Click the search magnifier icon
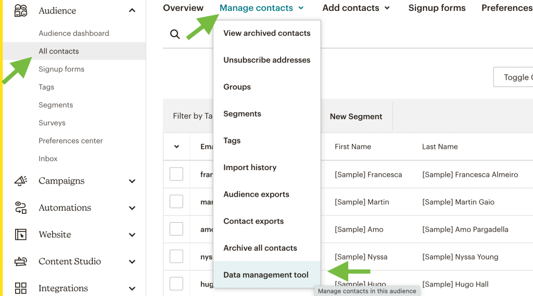533x296 pixels. [175, 34]
